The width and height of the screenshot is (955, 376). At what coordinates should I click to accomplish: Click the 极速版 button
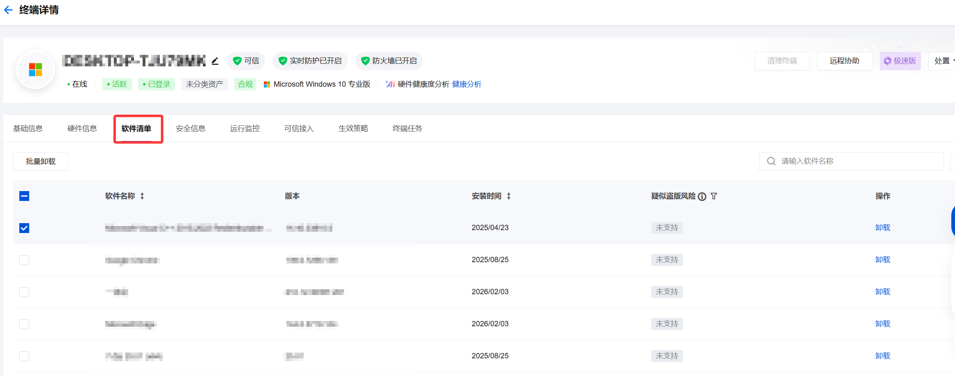(x=900, y=61)
